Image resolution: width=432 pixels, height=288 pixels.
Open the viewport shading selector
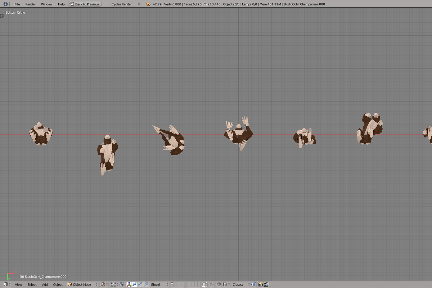(x=104, y=284)
